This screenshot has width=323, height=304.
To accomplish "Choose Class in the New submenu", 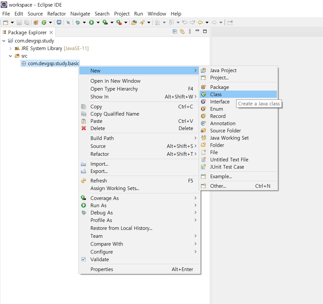I will pos(238,95).
